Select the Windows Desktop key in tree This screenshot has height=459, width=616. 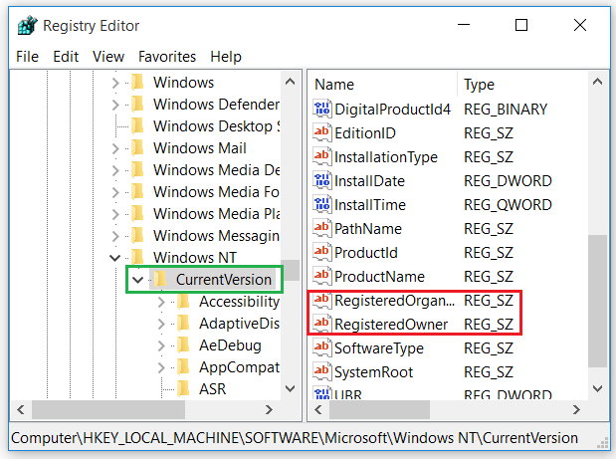(216, 126)
